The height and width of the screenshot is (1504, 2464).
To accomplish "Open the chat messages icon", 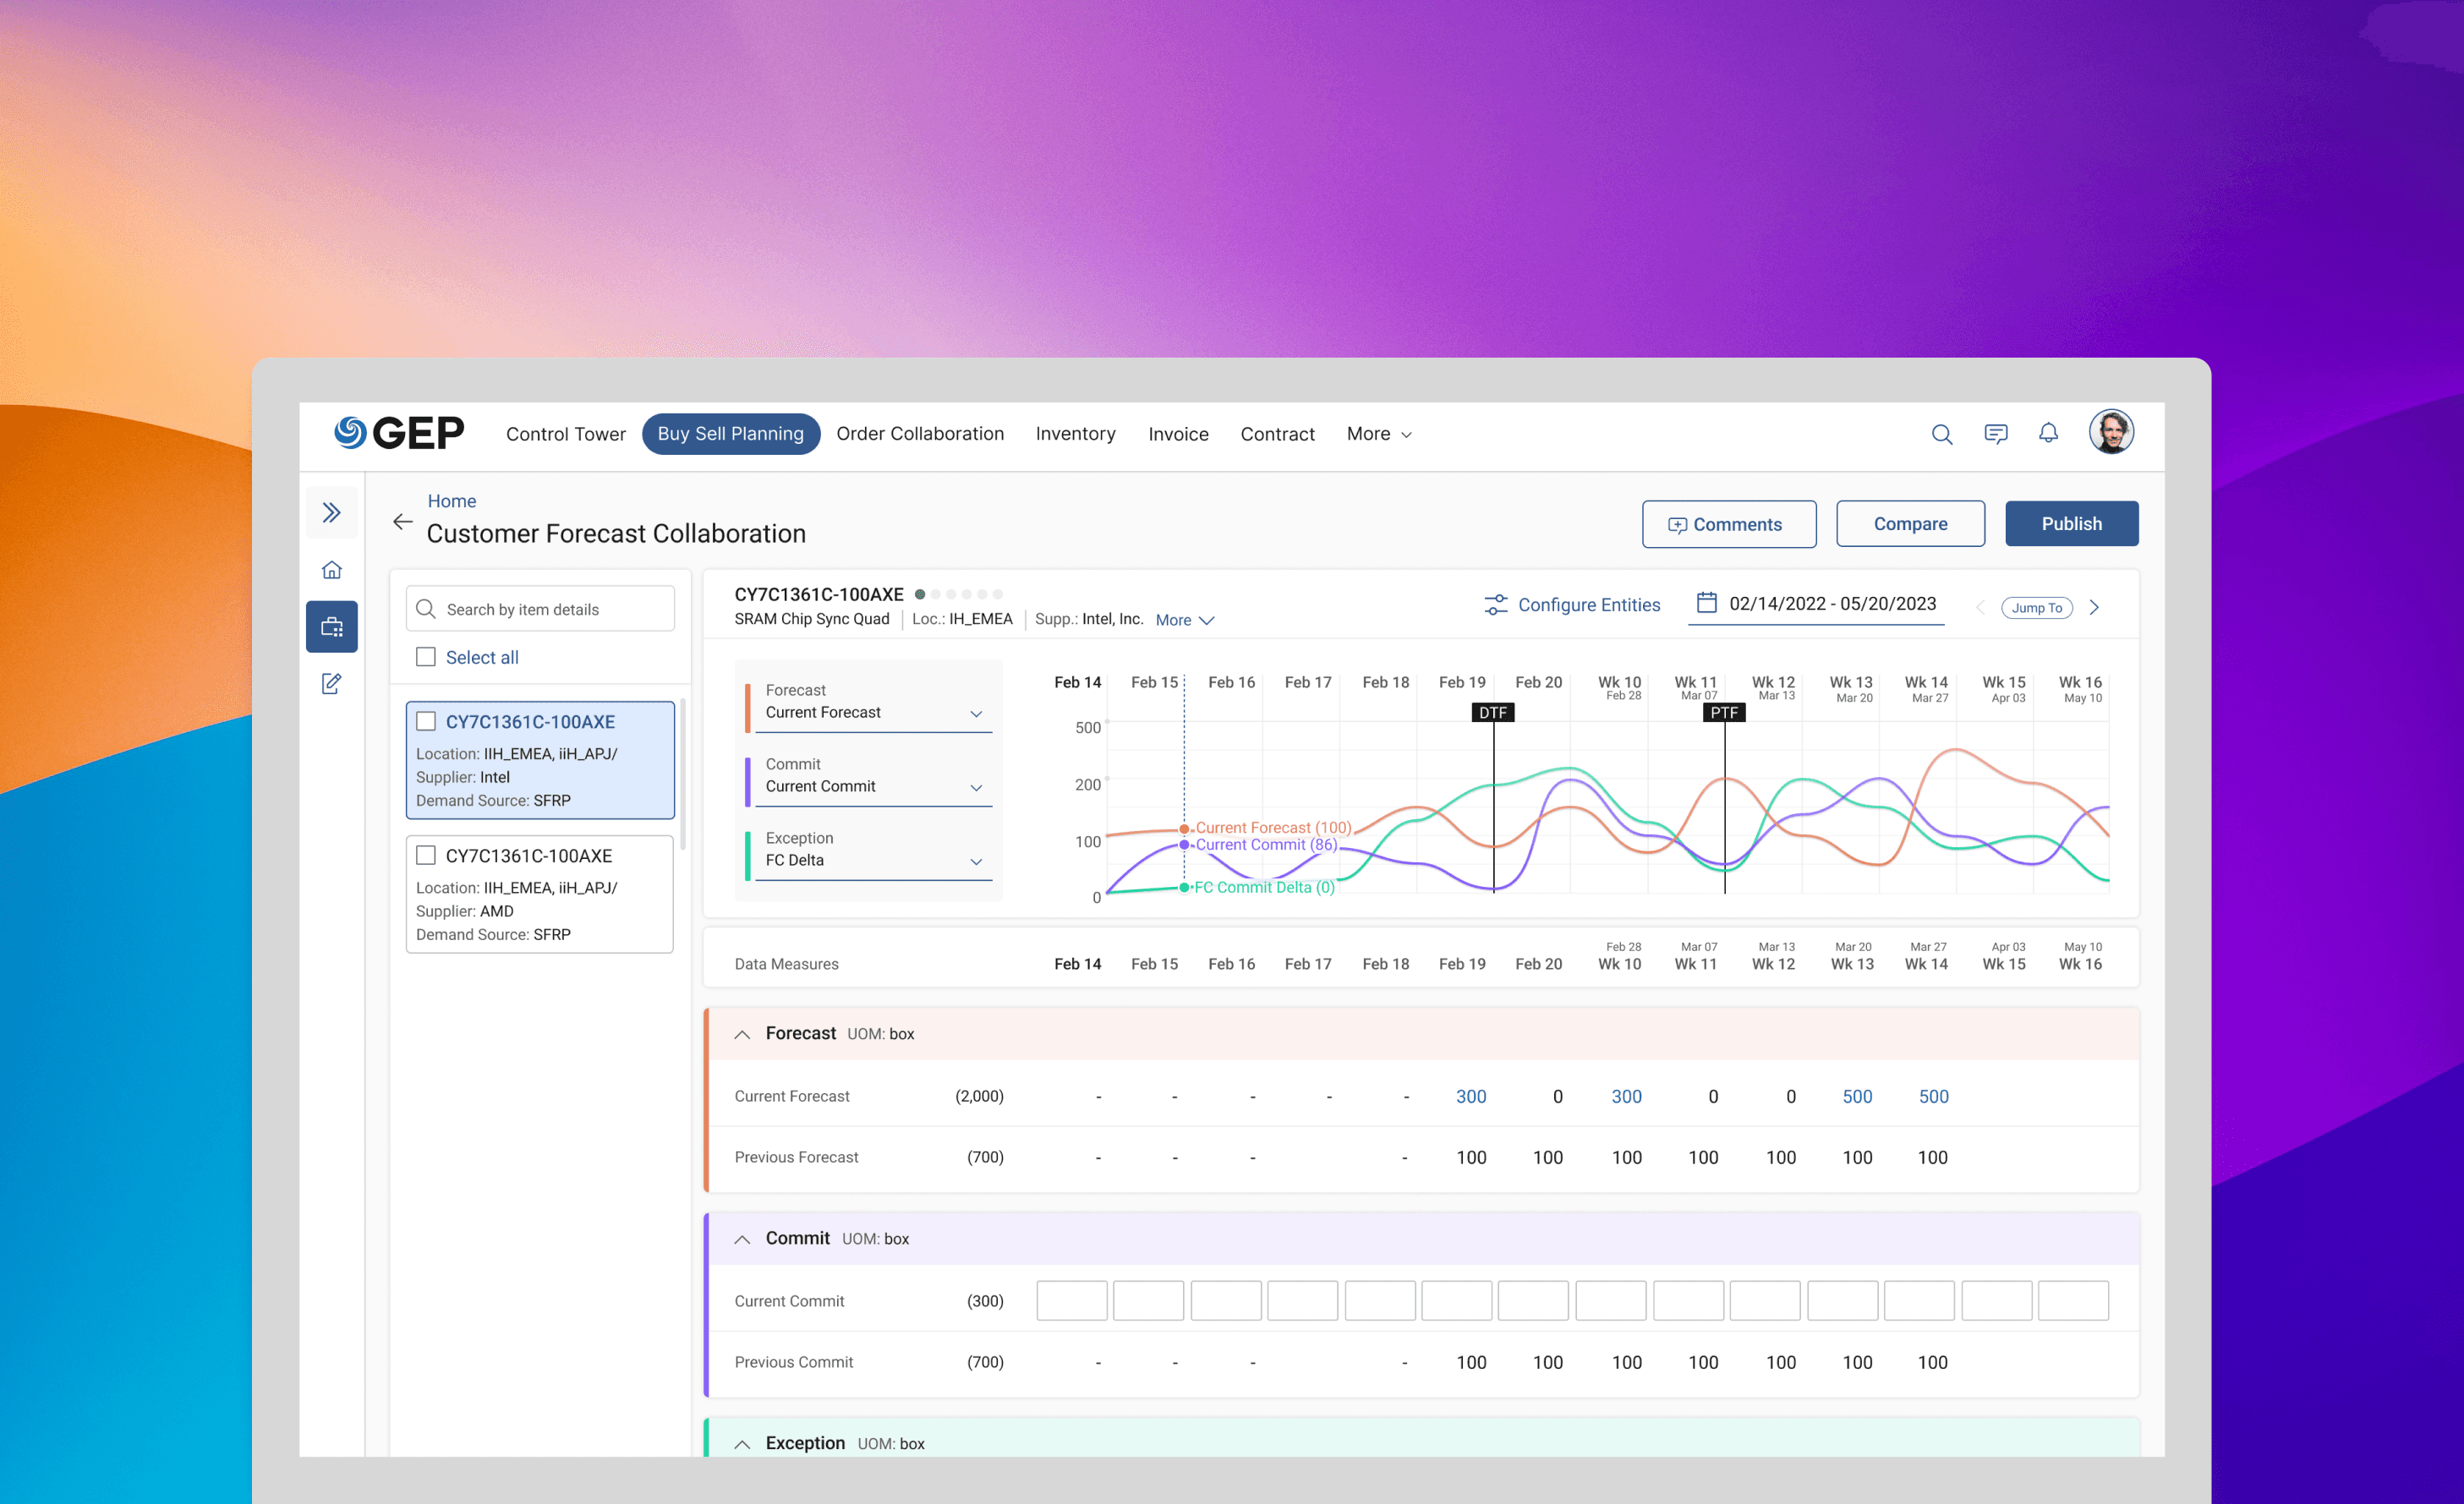I will (x=1995, y=434).
